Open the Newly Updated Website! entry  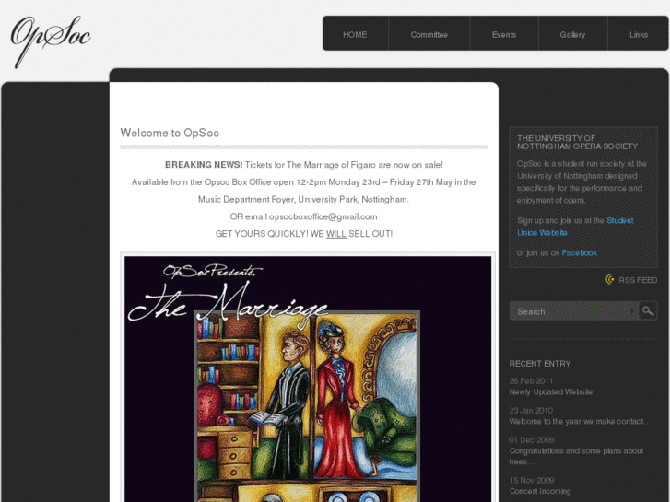(x=552, y=391)
